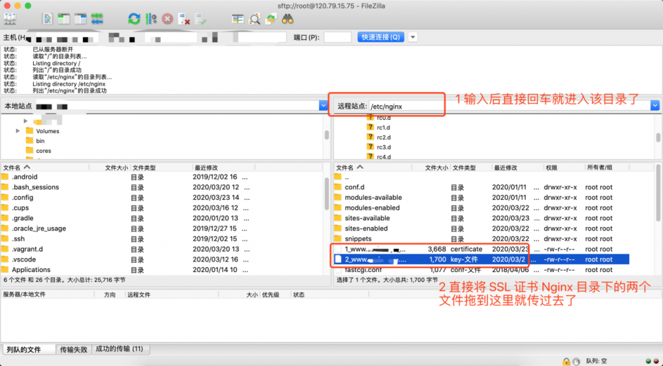Switch to the 列队的文件 tab
Image resolution: width=663 pixels, height=366 pixels.
point(29,349)
